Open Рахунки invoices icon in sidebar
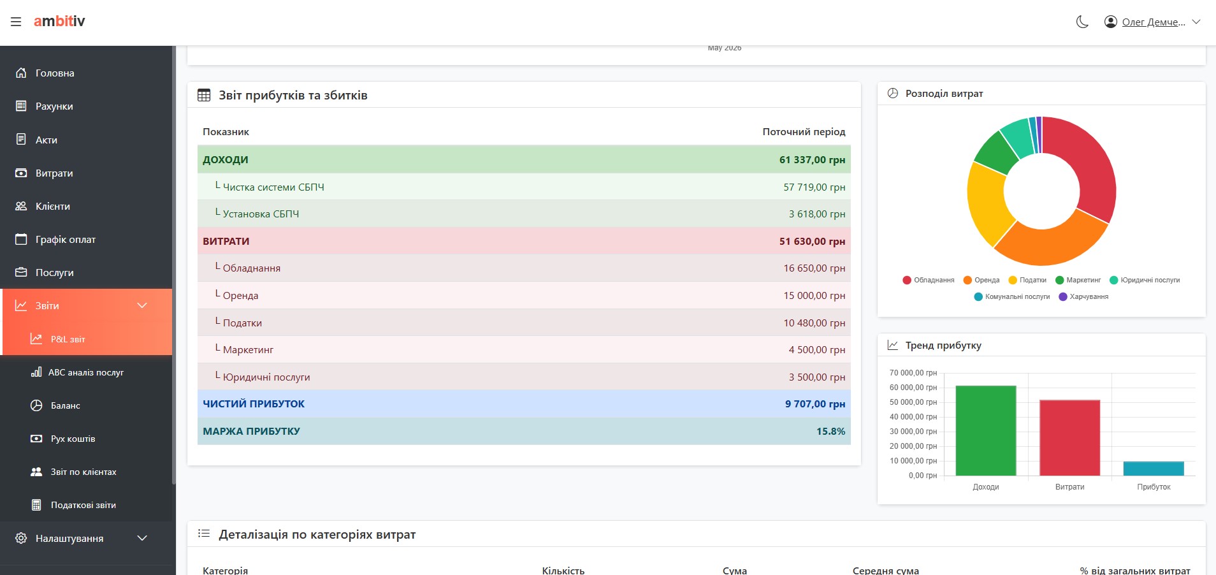Screen dimensions: 1216x575 coord(21,106)
